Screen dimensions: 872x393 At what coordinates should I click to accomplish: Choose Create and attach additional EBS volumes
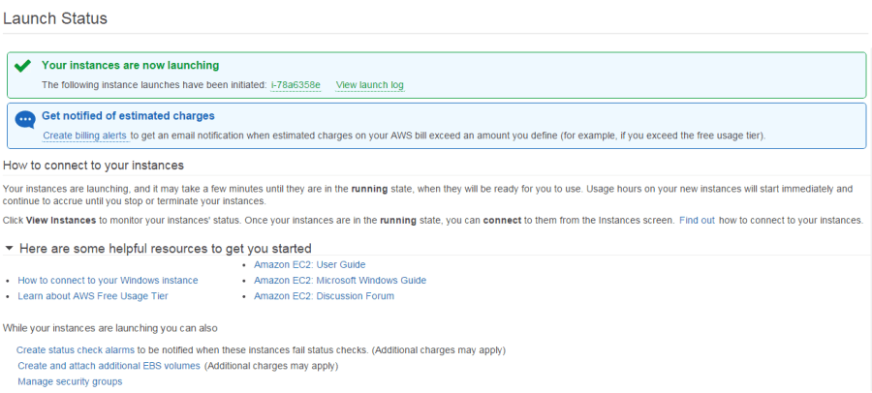point(109,366)
